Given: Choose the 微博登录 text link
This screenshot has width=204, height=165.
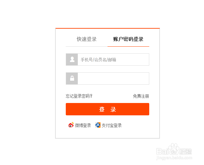Looking at the screenshot, I should pos(83,125).
